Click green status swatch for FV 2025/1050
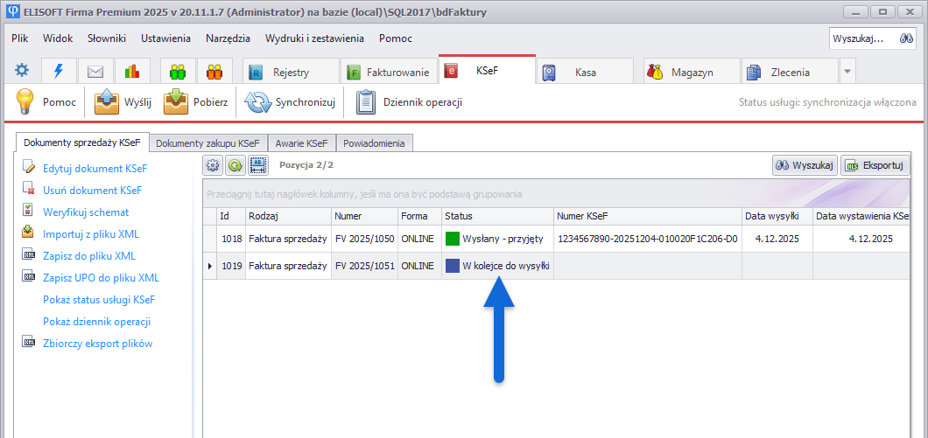 click(453, 239)
